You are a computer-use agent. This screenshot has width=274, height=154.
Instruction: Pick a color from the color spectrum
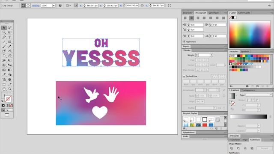point(250,34)
